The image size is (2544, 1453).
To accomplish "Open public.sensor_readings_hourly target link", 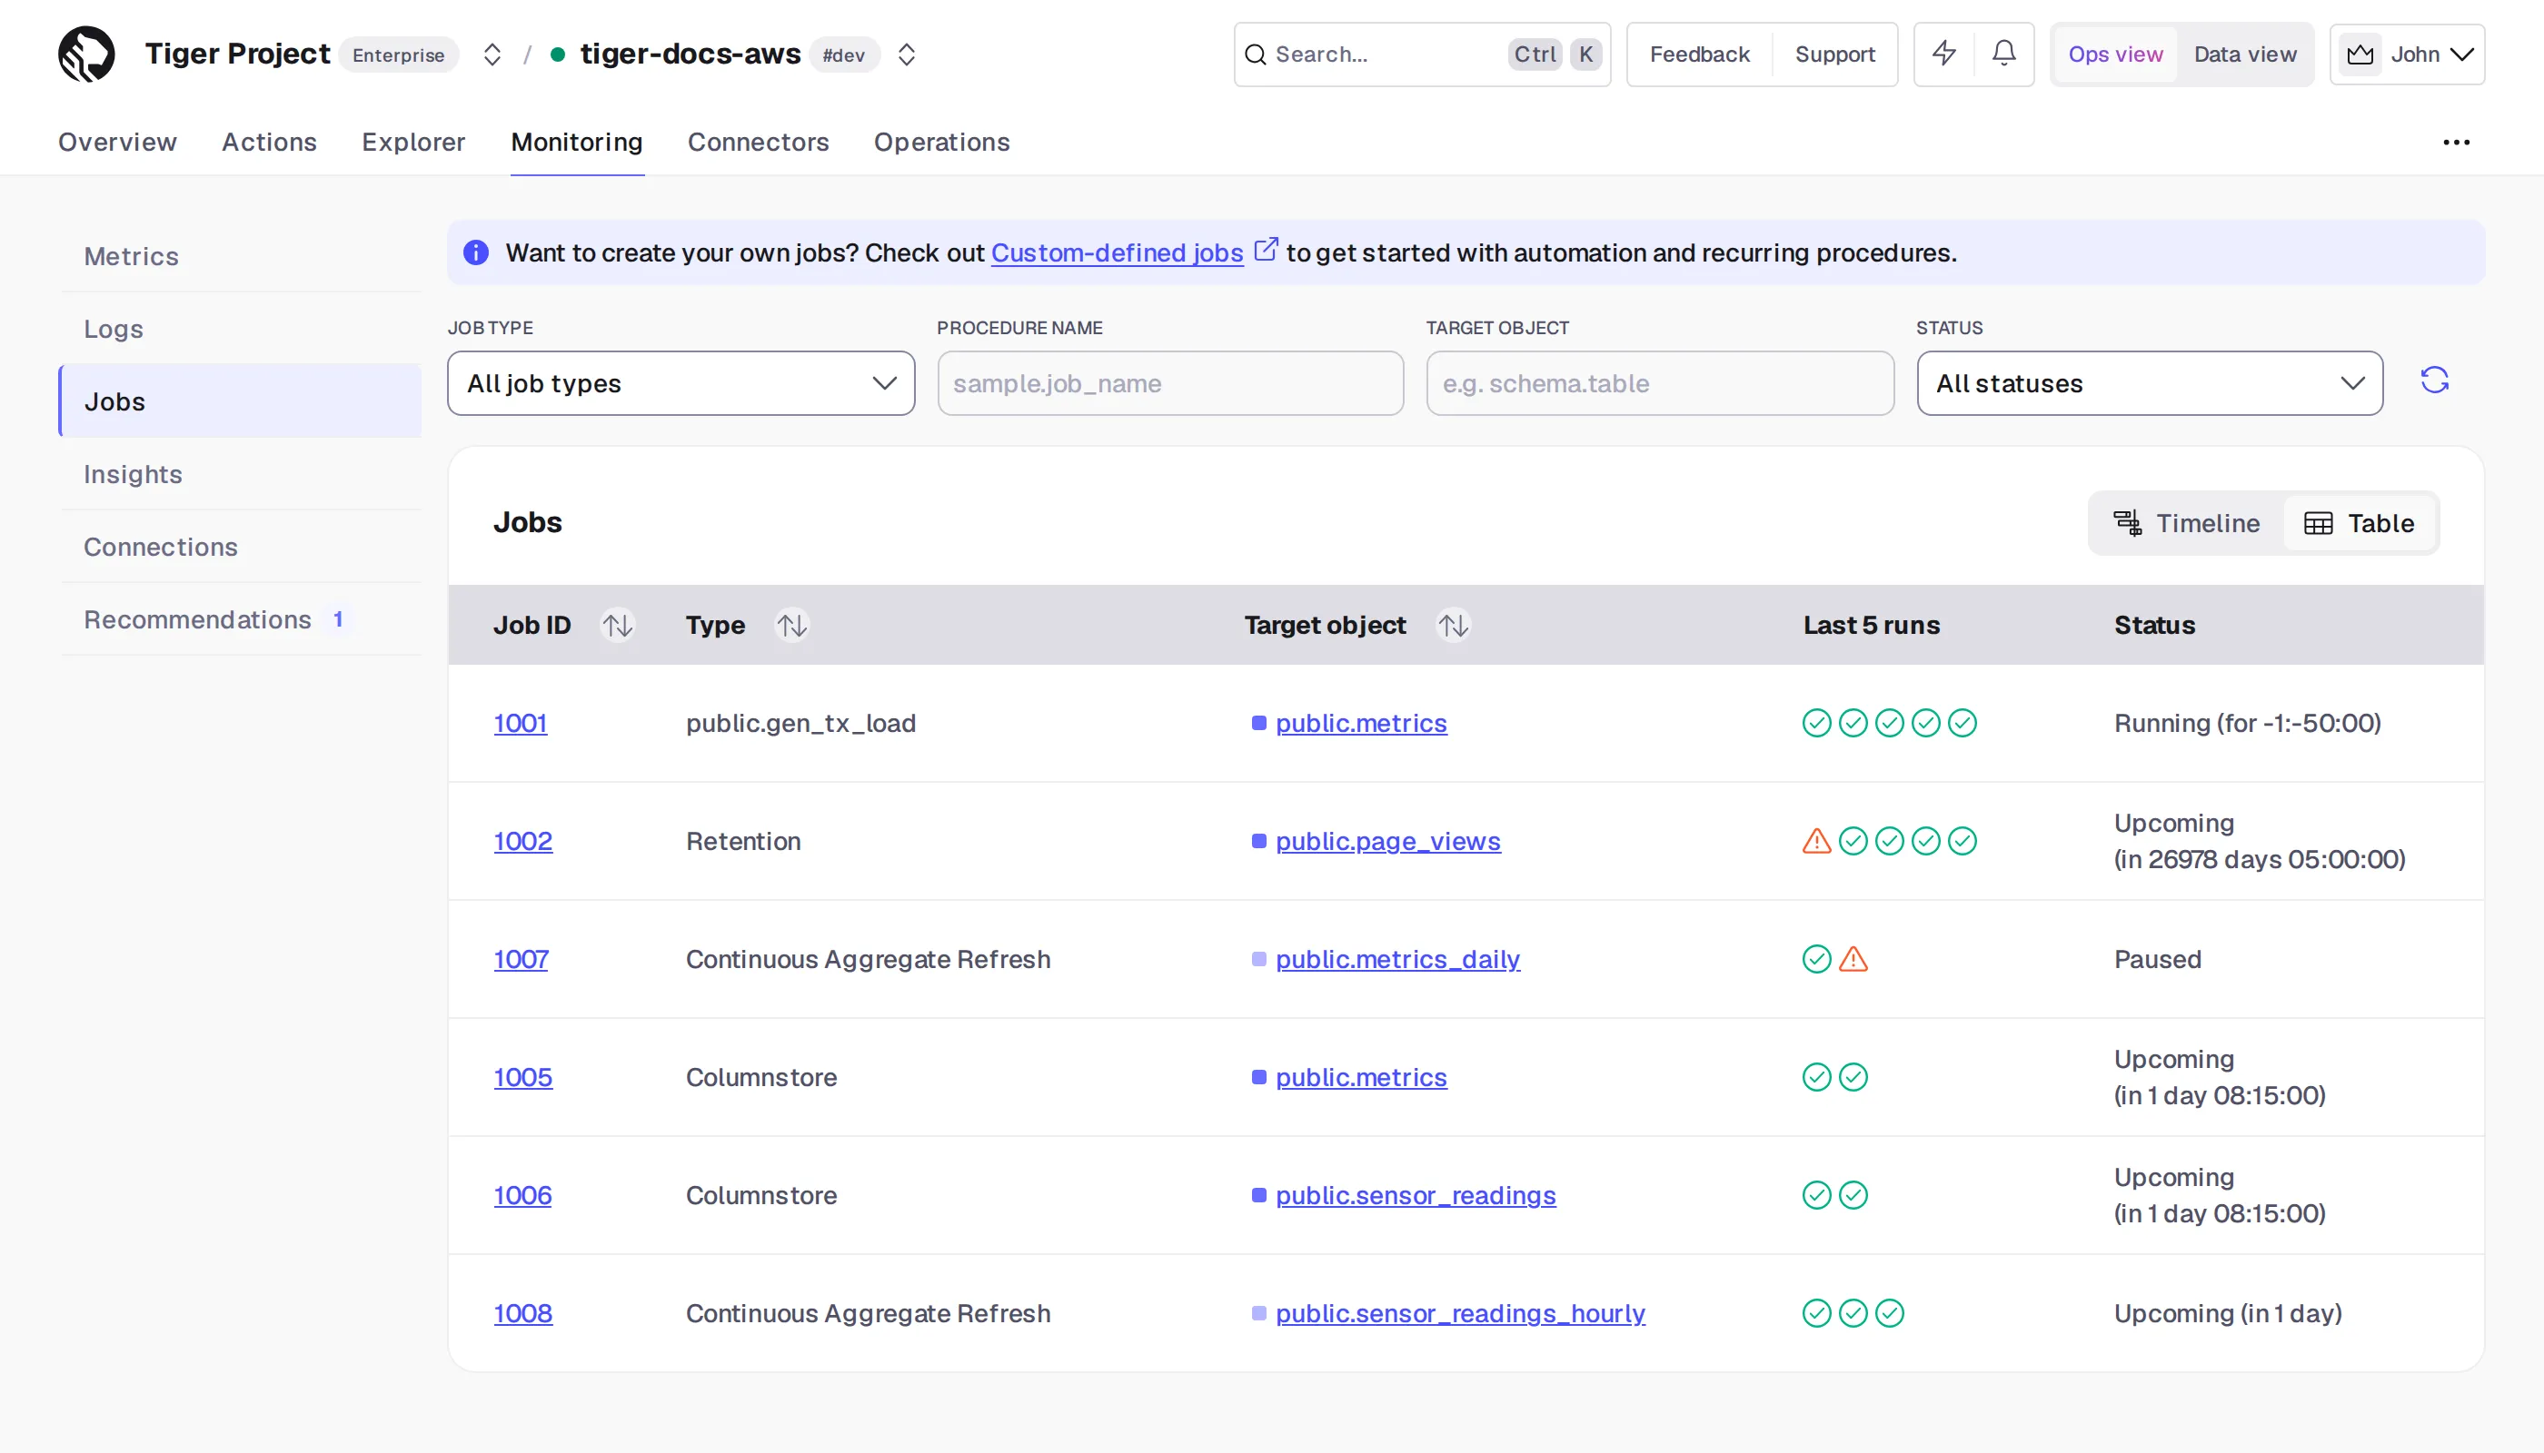I will coord(1461,1313).
